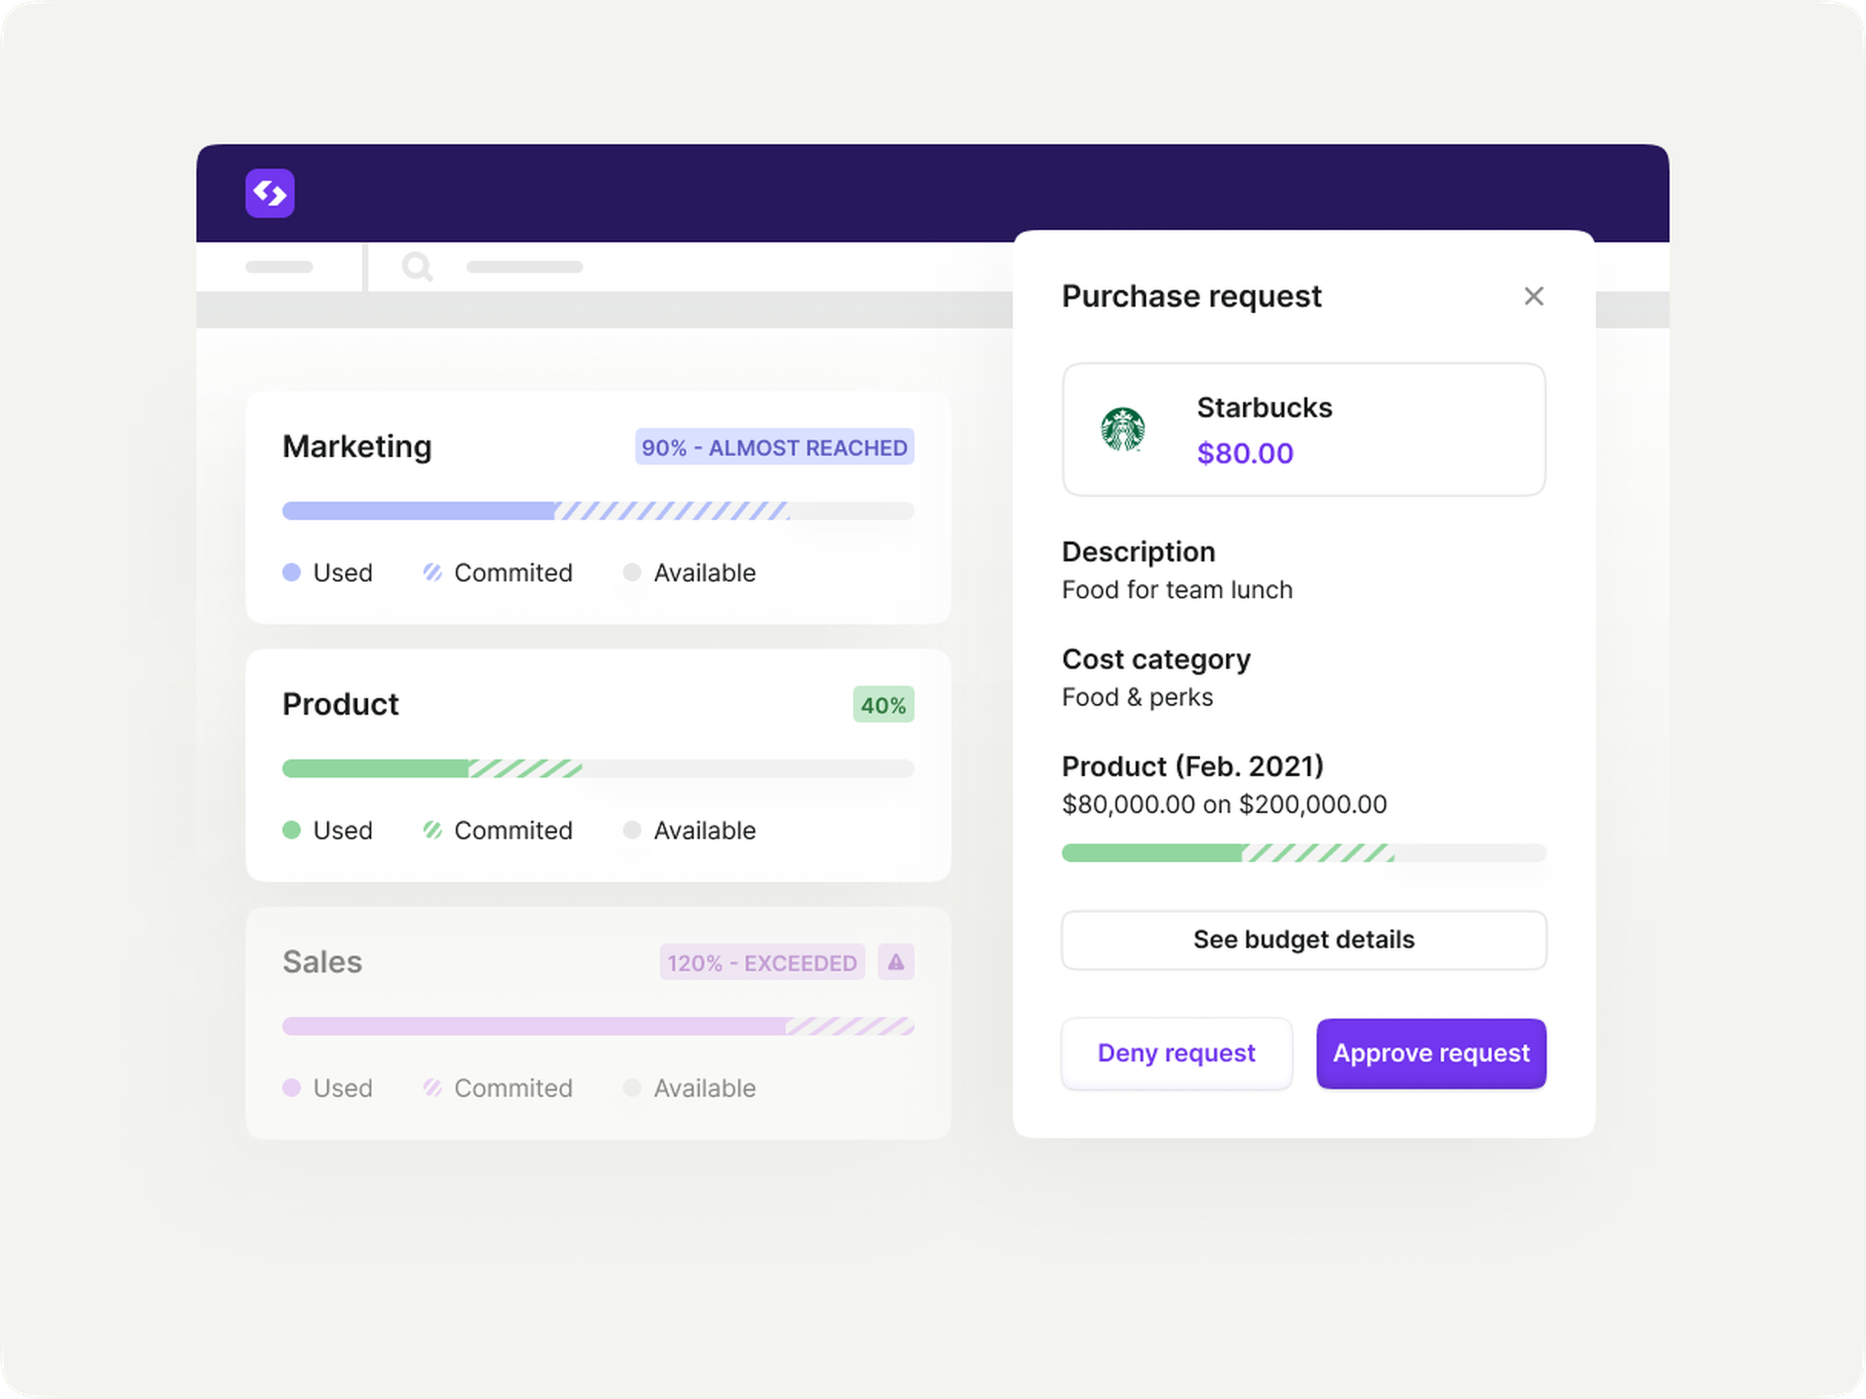Viewport: 1866px width, 1399px height.
Task: Approve the Starbucks purchase request
Action: coord(1431,1052)
